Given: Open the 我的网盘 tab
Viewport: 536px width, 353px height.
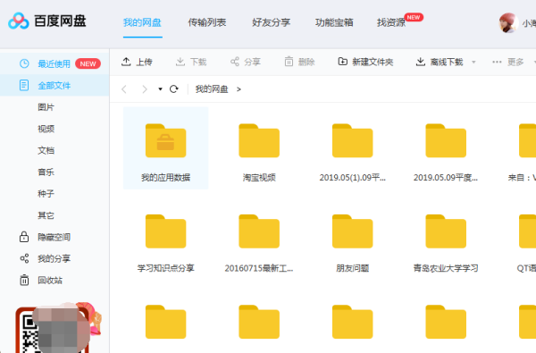Looking at the screenshot, I should [x=142, y=22].
